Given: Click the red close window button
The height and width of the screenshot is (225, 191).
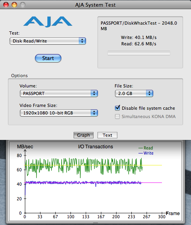Looking at the screenshot, I should 6,5.
